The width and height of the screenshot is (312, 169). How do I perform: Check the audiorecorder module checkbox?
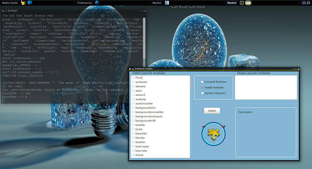(133, 103)
